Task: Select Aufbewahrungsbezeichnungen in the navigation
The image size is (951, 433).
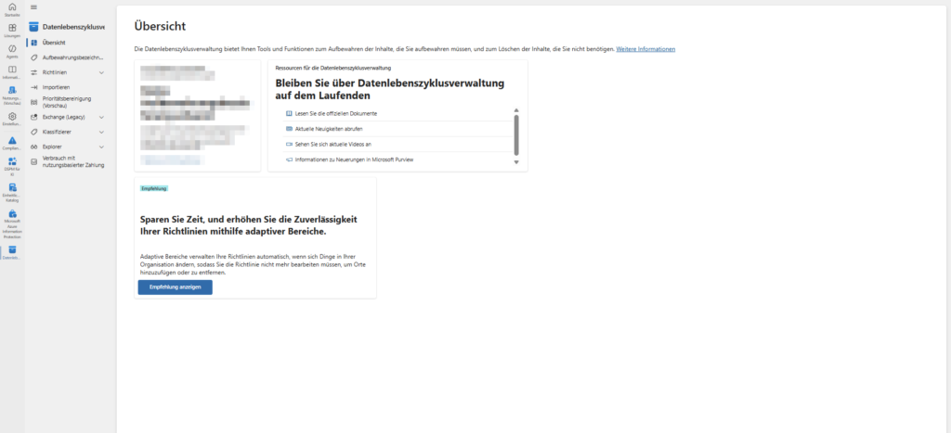Action: pos(72,57)
